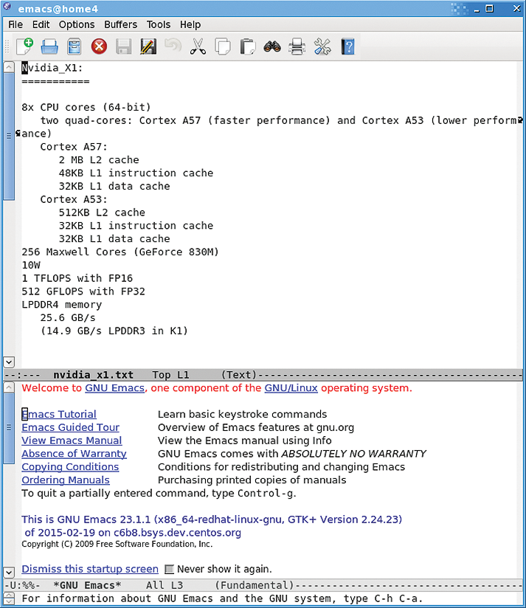526x608 pixels.
Task: Click the nvidia_x1.txt buffer name in mode line
Action: [93, 375]
